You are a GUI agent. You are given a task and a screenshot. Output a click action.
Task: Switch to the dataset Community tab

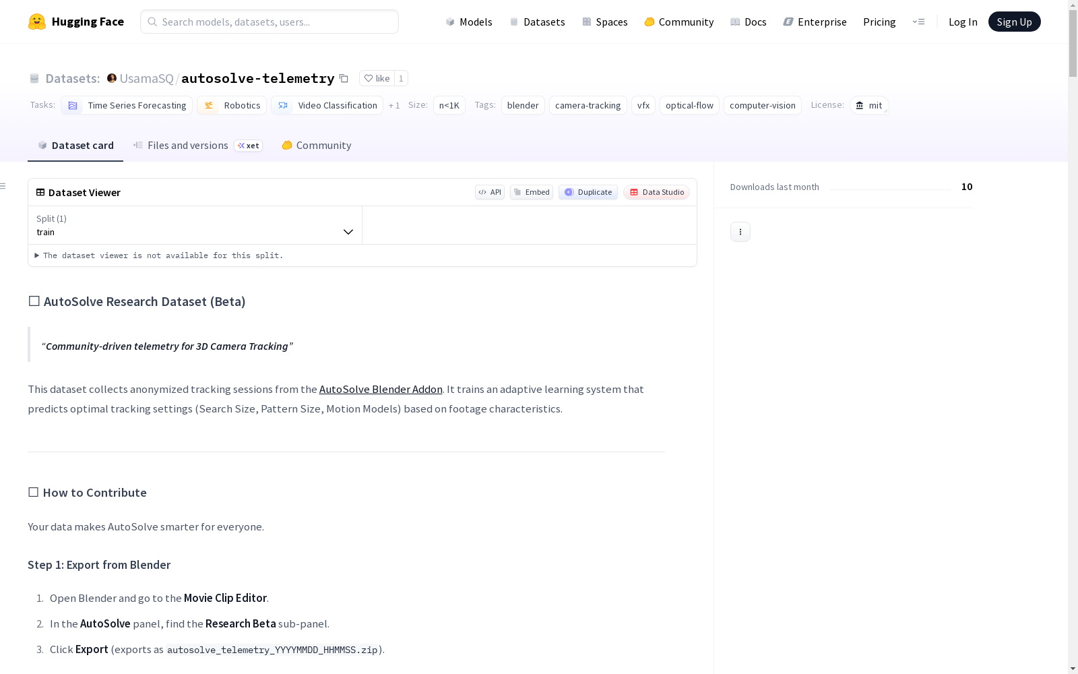point(316,146)
